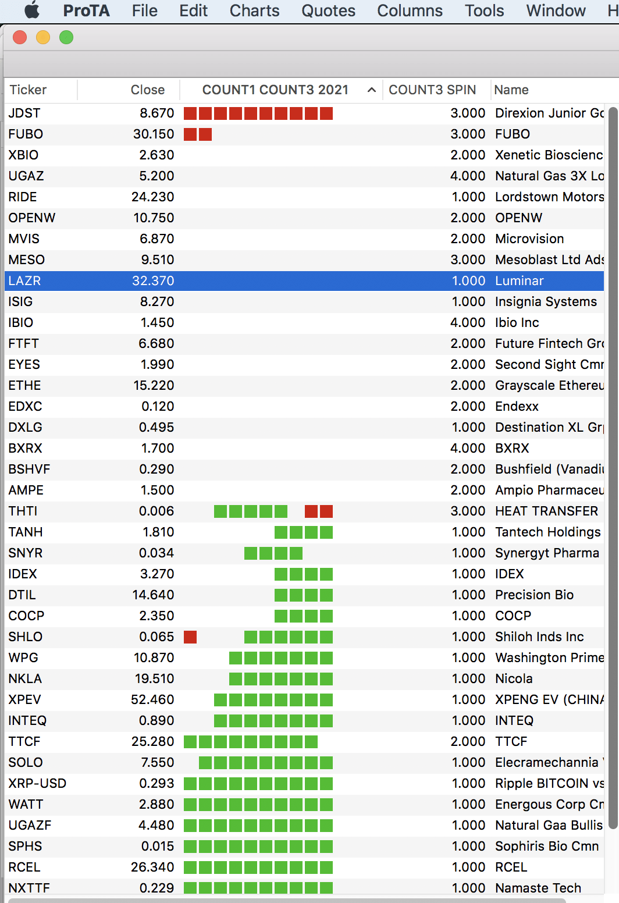
Task: Select the DXLG ticker row
Action: [304, 427]
